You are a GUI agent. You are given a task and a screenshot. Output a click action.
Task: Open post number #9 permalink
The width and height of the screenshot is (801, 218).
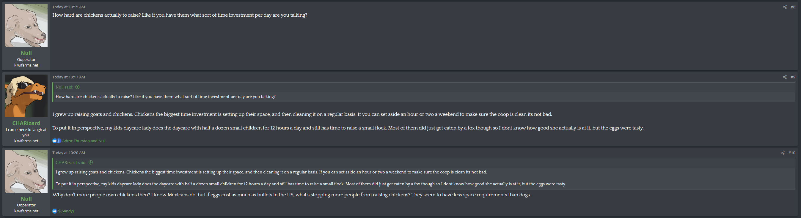(x=793, y=77)
